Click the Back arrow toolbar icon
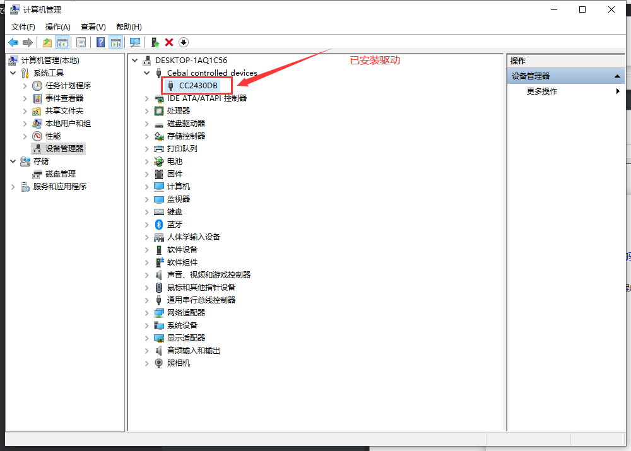This screenshot has height=451, width=631. 13,42
